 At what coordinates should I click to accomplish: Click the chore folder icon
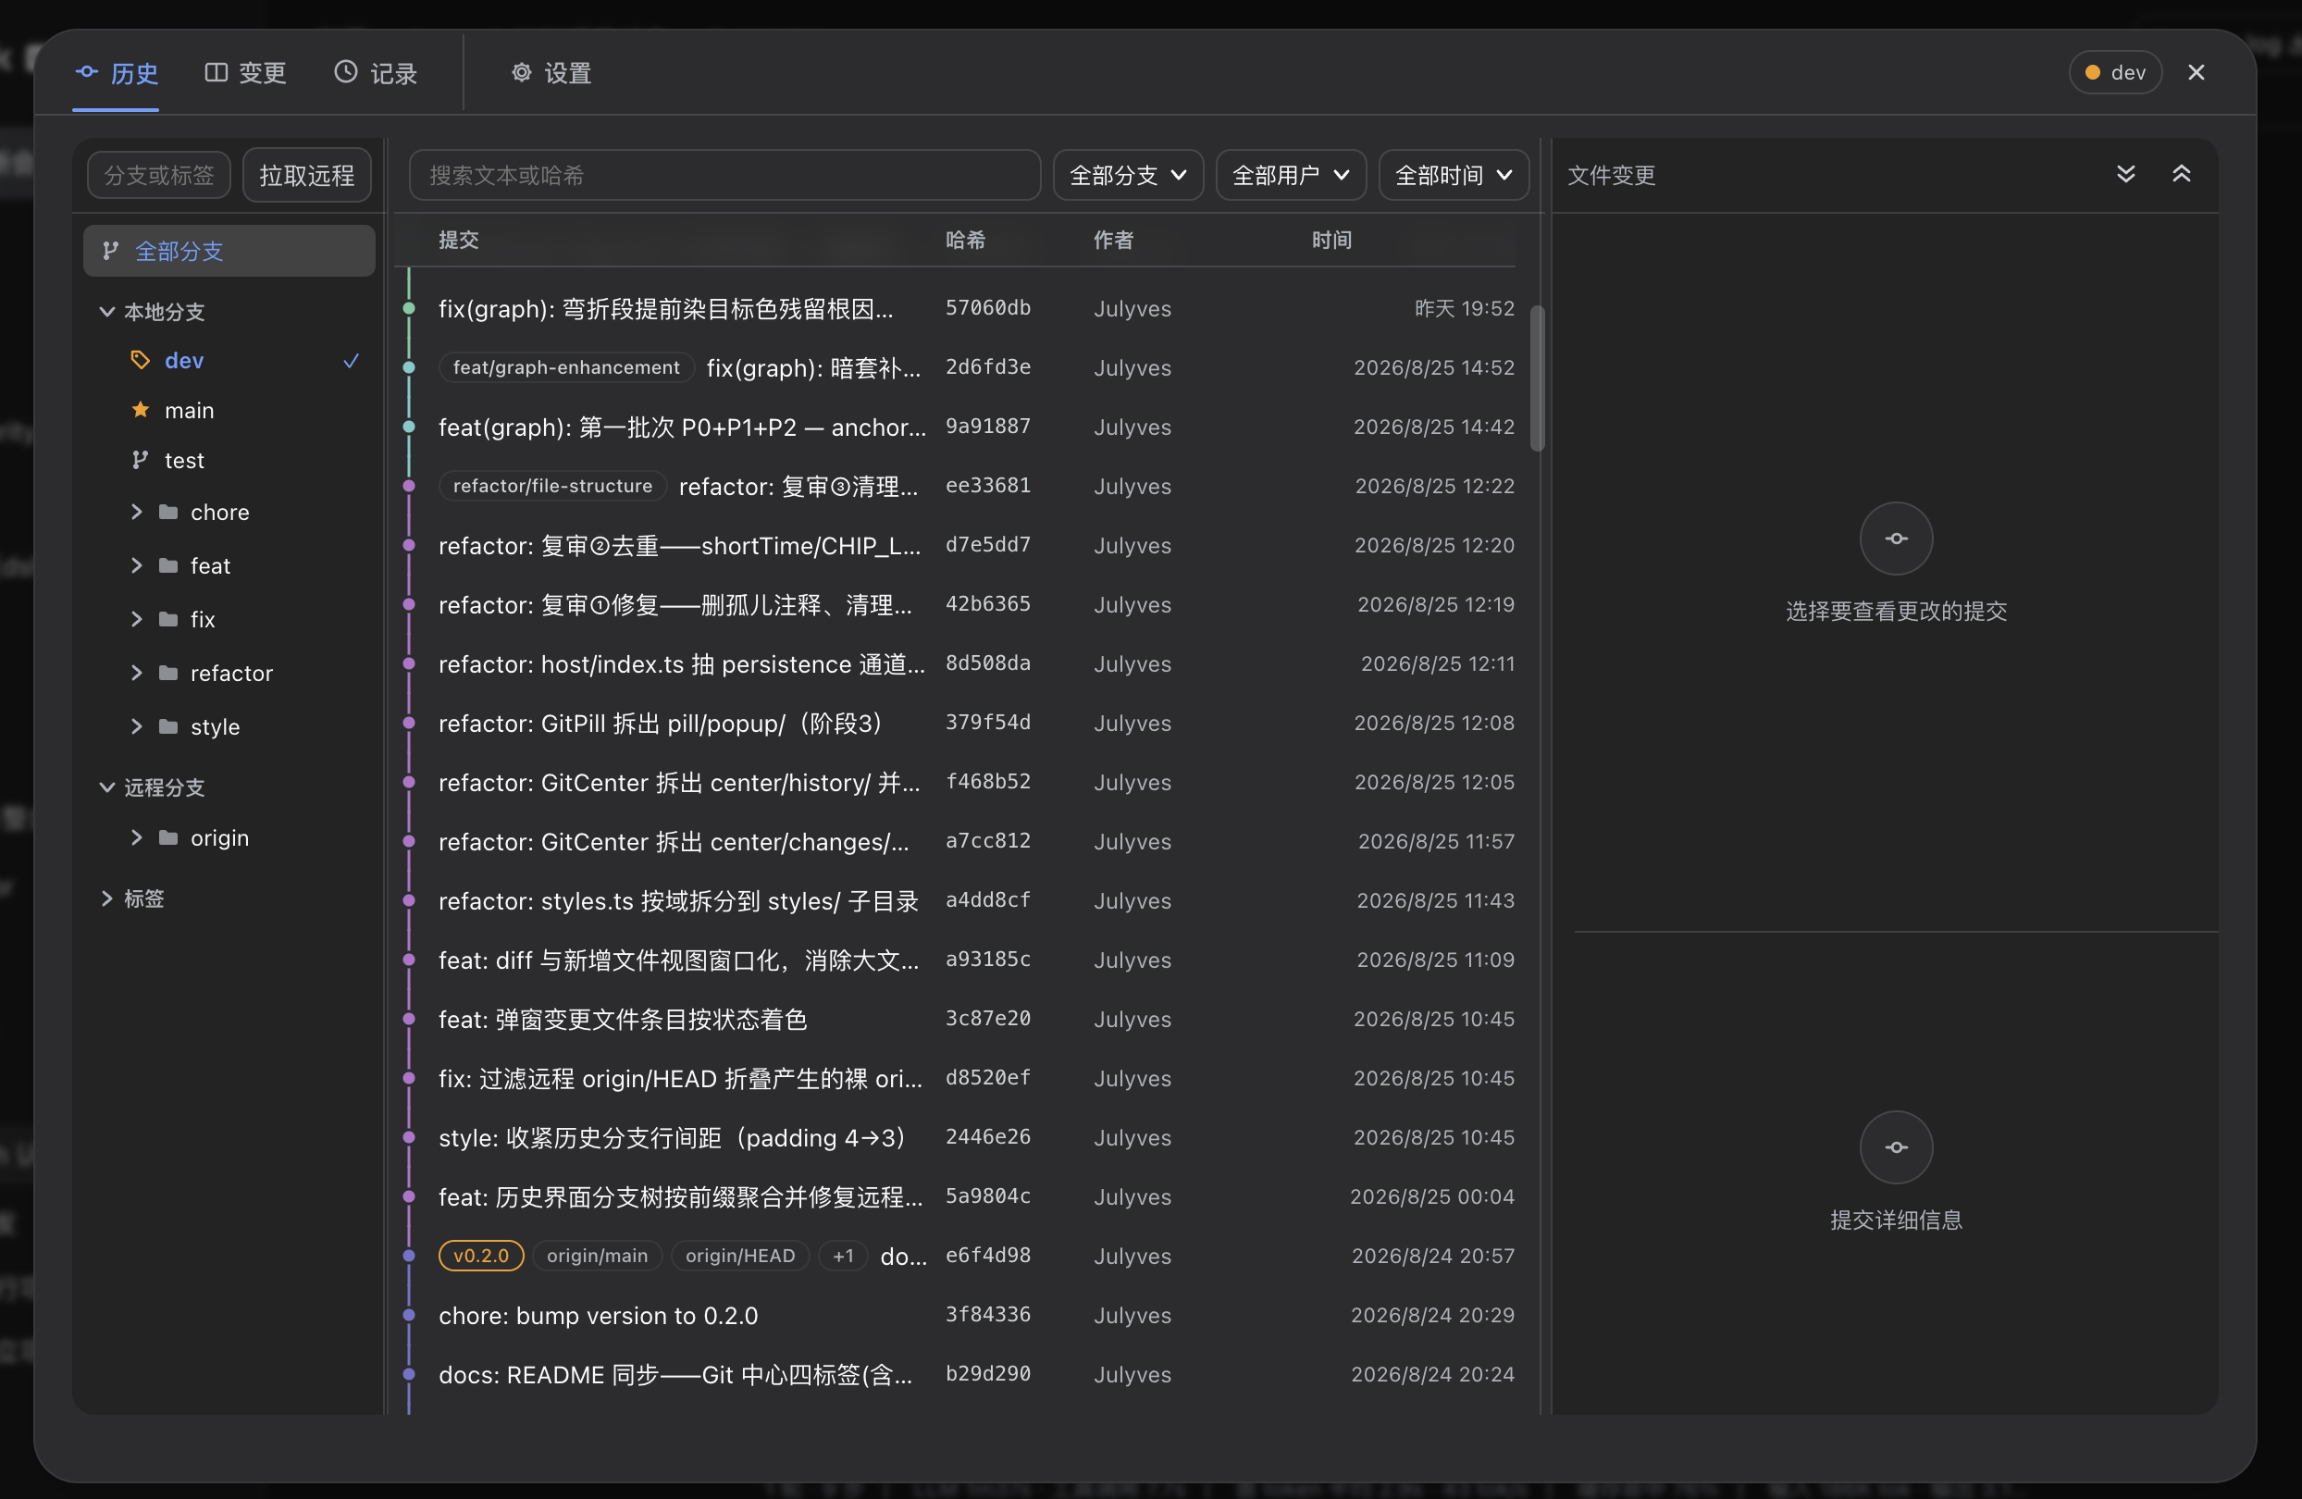168,512
